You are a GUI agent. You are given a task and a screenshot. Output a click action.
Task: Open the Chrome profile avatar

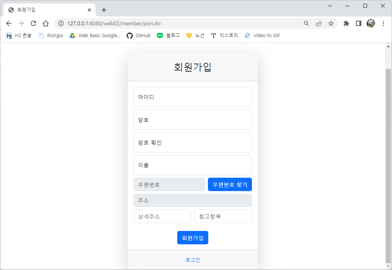pyautogui.click(x=371, y=23)
